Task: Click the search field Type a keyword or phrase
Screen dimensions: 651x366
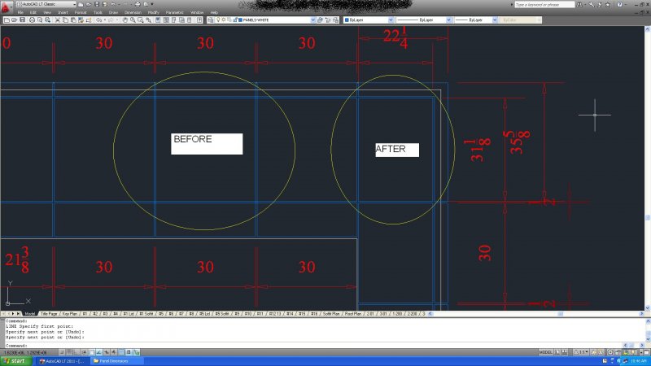Action: pyautogui.click(x=544, y=5)
